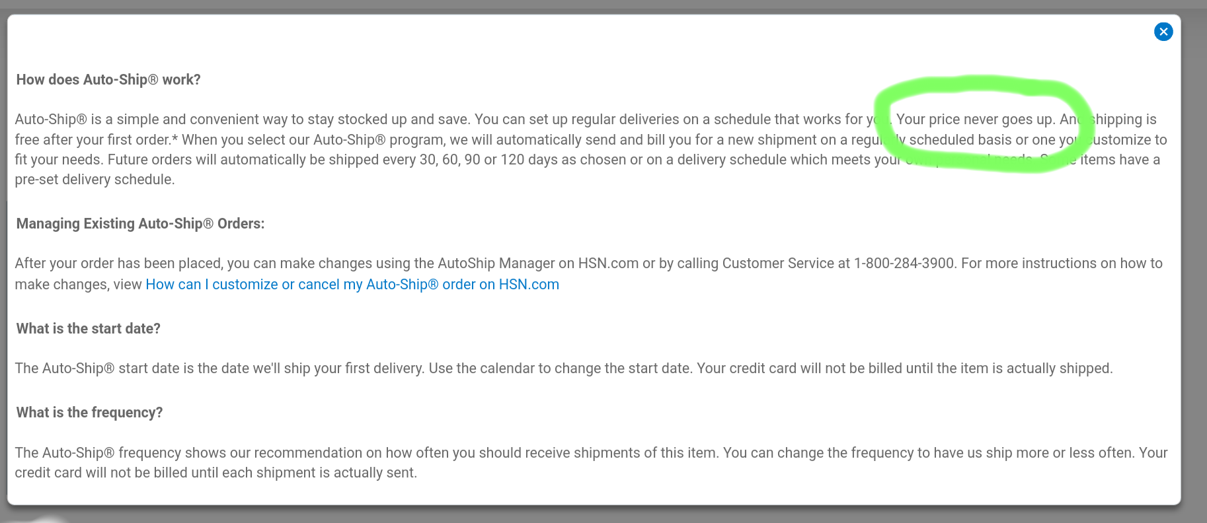Click the "Managing Existing Auto-Ship® Orders:" heading
The height and width of the screenshot is (523, 1207).
(x=140, y=224)
